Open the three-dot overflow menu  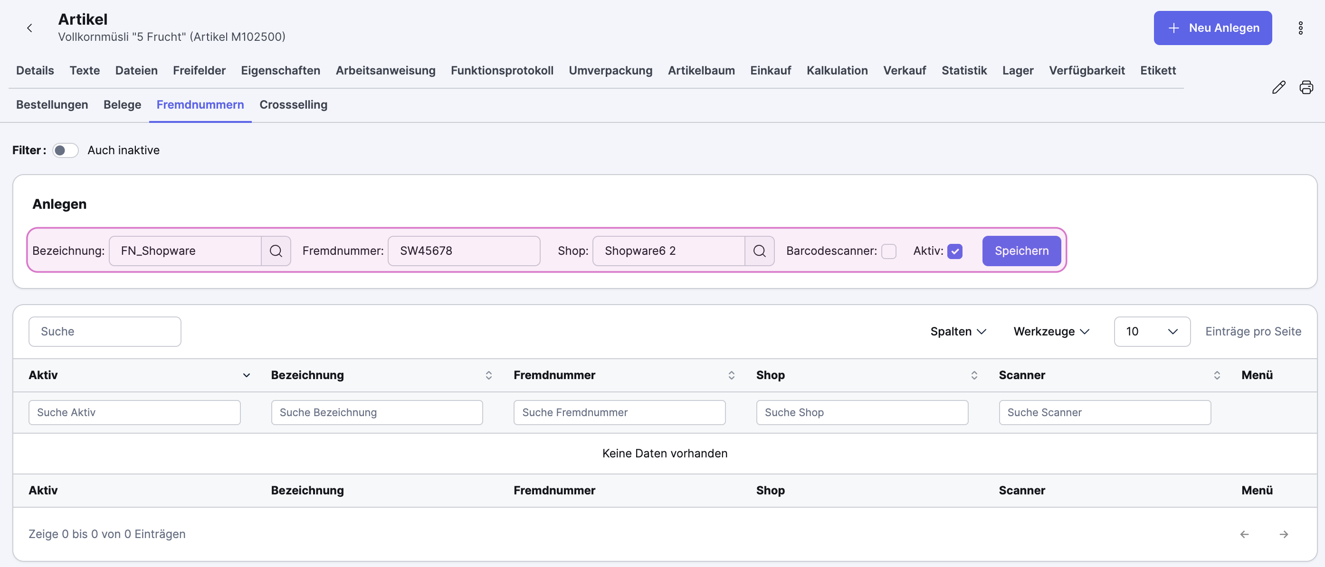[x=1300, y=28]
